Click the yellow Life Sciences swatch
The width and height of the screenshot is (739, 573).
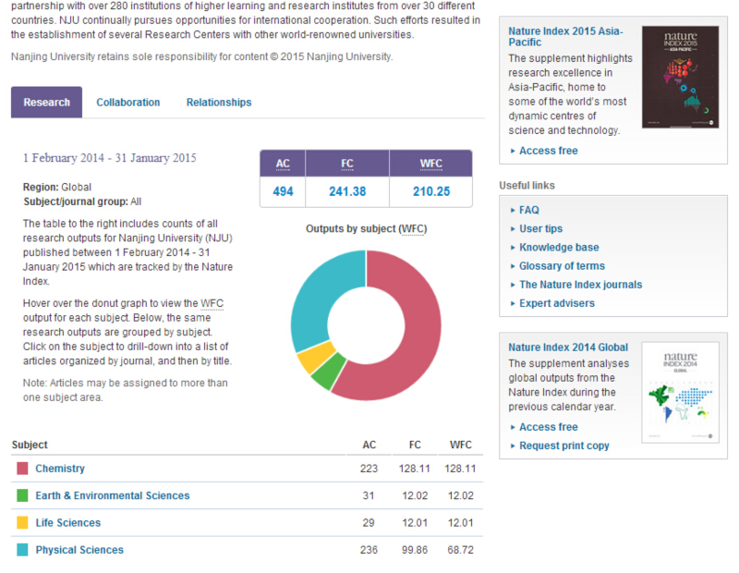[22, 523]
